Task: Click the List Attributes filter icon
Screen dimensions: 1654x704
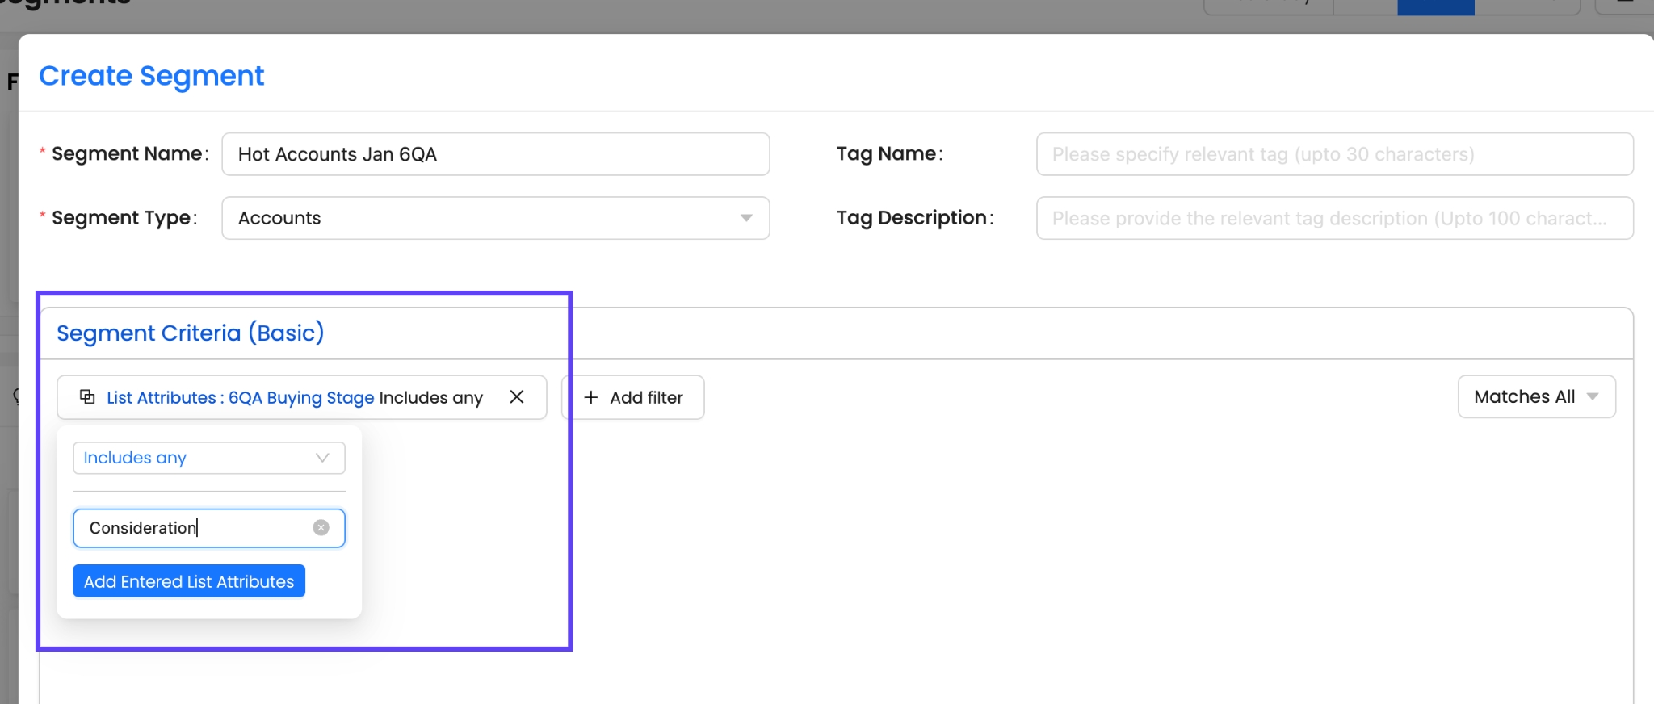Action: pyautogui.click(x=87, y=396)
